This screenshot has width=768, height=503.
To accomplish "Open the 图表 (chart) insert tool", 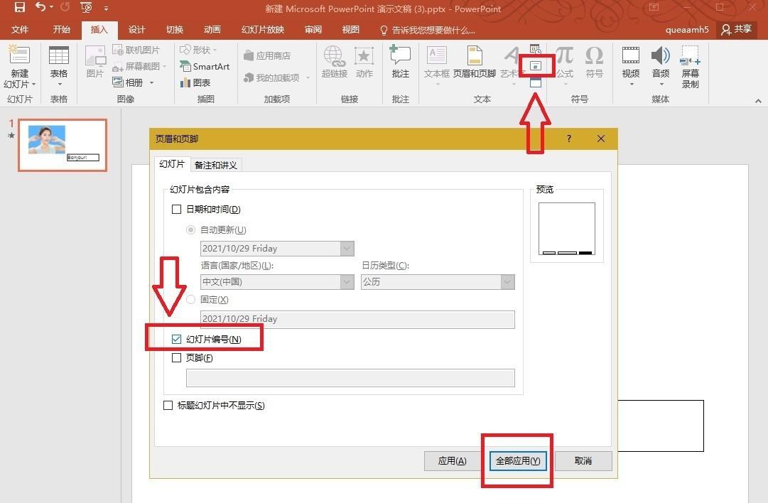I will [x=200, y=82].
